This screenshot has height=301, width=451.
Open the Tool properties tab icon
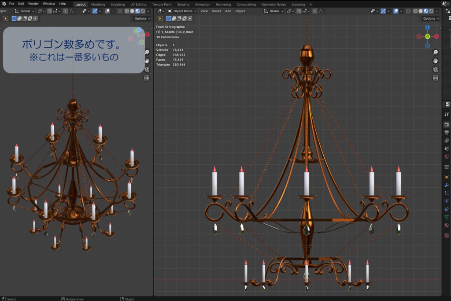point(447,114)
